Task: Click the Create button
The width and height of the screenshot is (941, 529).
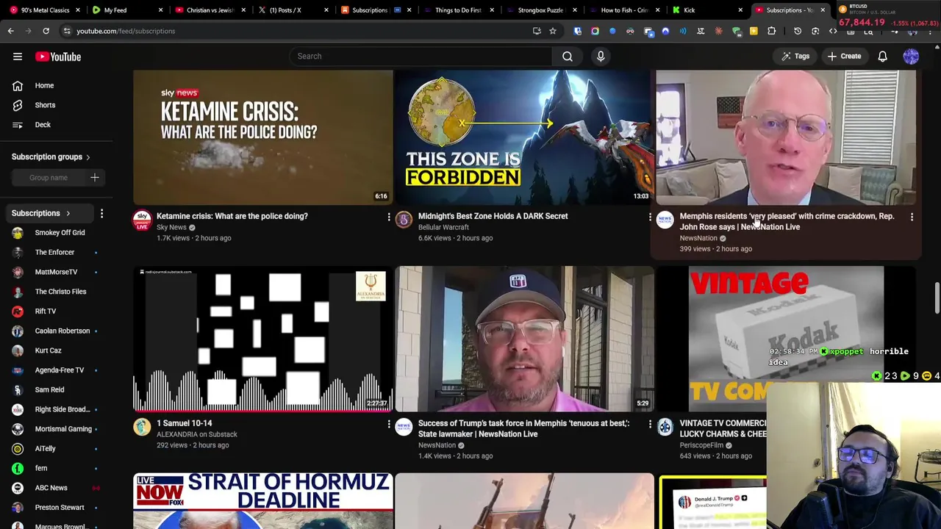Action: (844, 56)
